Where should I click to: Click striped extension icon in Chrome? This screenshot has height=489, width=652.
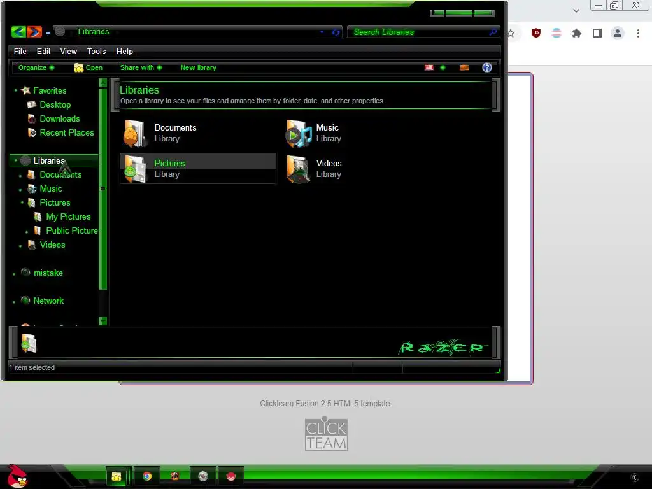556,33
